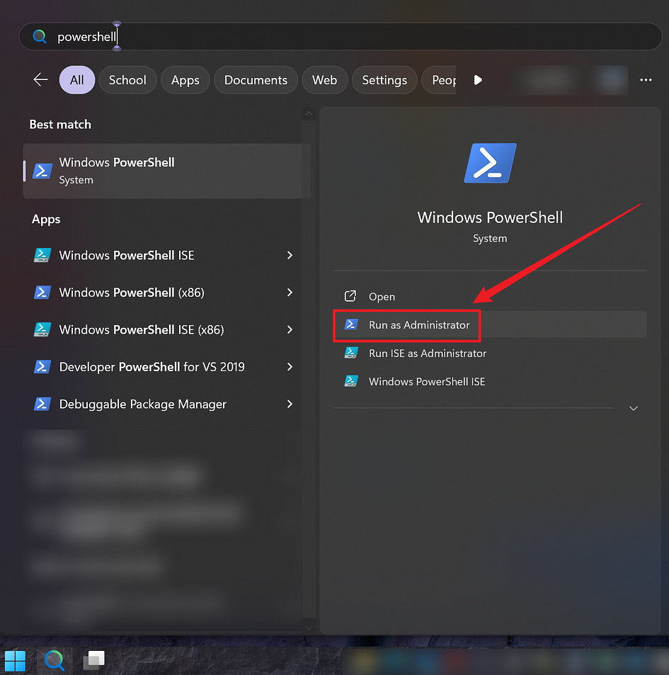Click the large PowerShell logo in details pane
The height and width of the screenshot is (675, 669).
490,163
